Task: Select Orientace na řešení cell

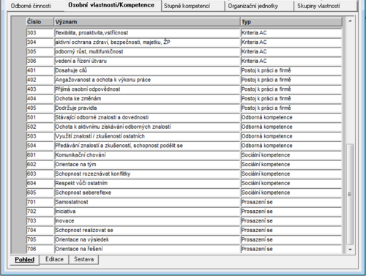Action: (147, 249)
